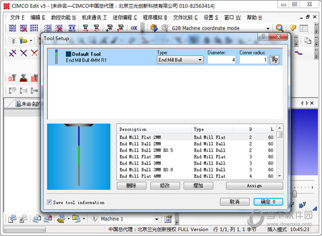Click the Assign button
This screenshot has height=236, width=322.
coord(254,185)
